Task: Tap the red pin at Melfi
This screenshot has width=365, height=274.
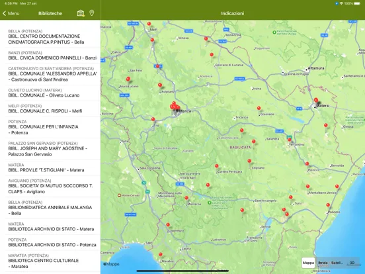Action: pyautogui.click(x=149, y=24)
